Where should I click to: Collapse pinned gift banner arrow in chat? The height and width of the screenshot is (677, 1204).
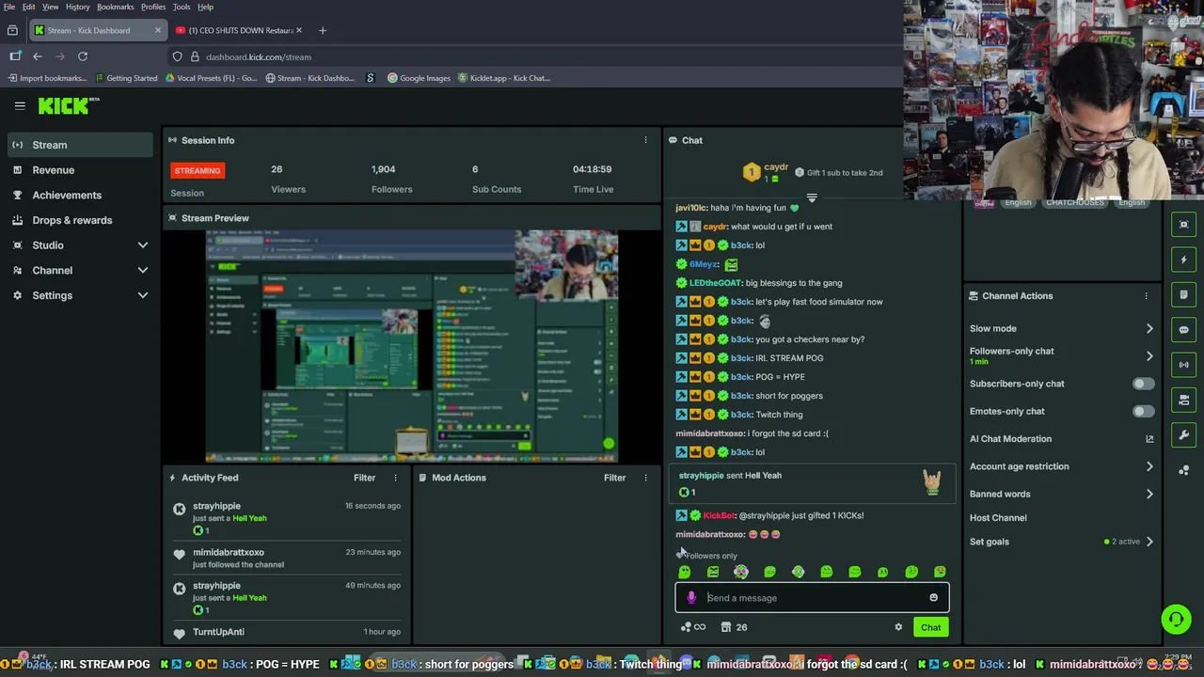pyautogui.click(x=812, y=198)
